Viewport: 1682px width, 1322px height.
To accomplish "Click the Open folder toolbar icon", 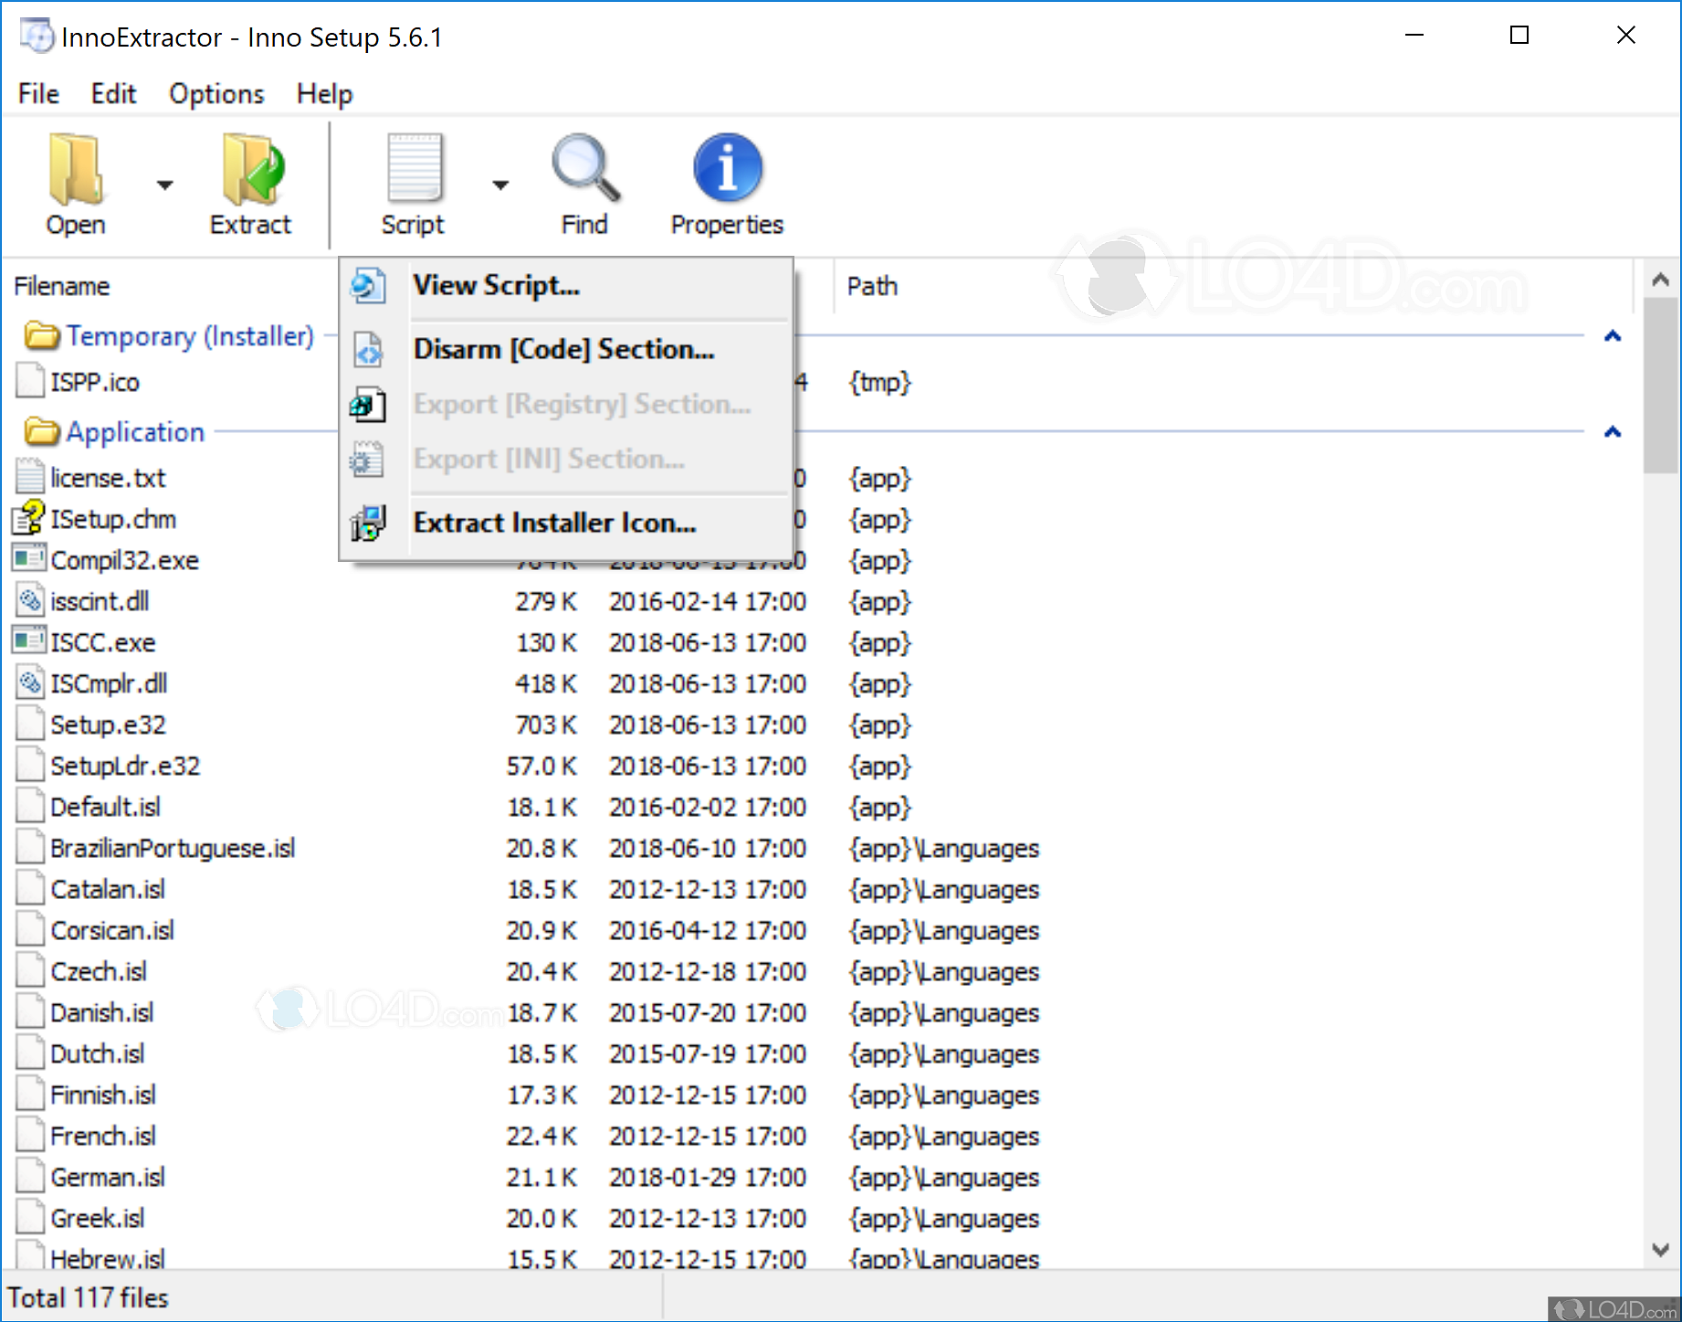I will click(x=75, y=169).
